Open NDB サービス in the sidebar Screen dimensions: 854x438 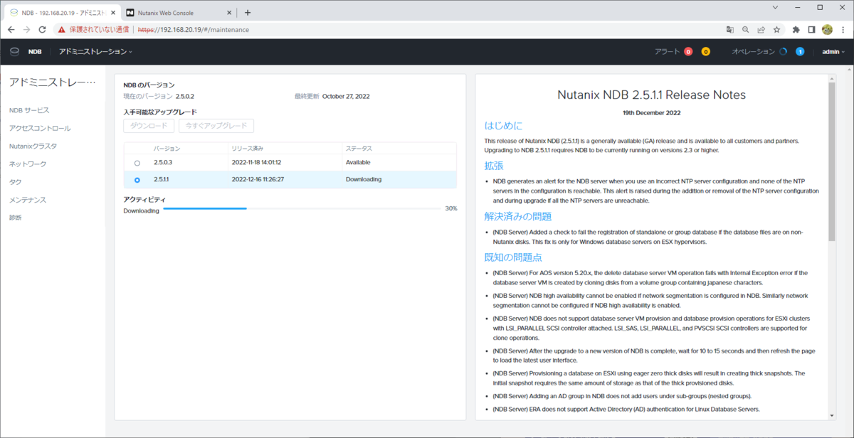(29, 110)
